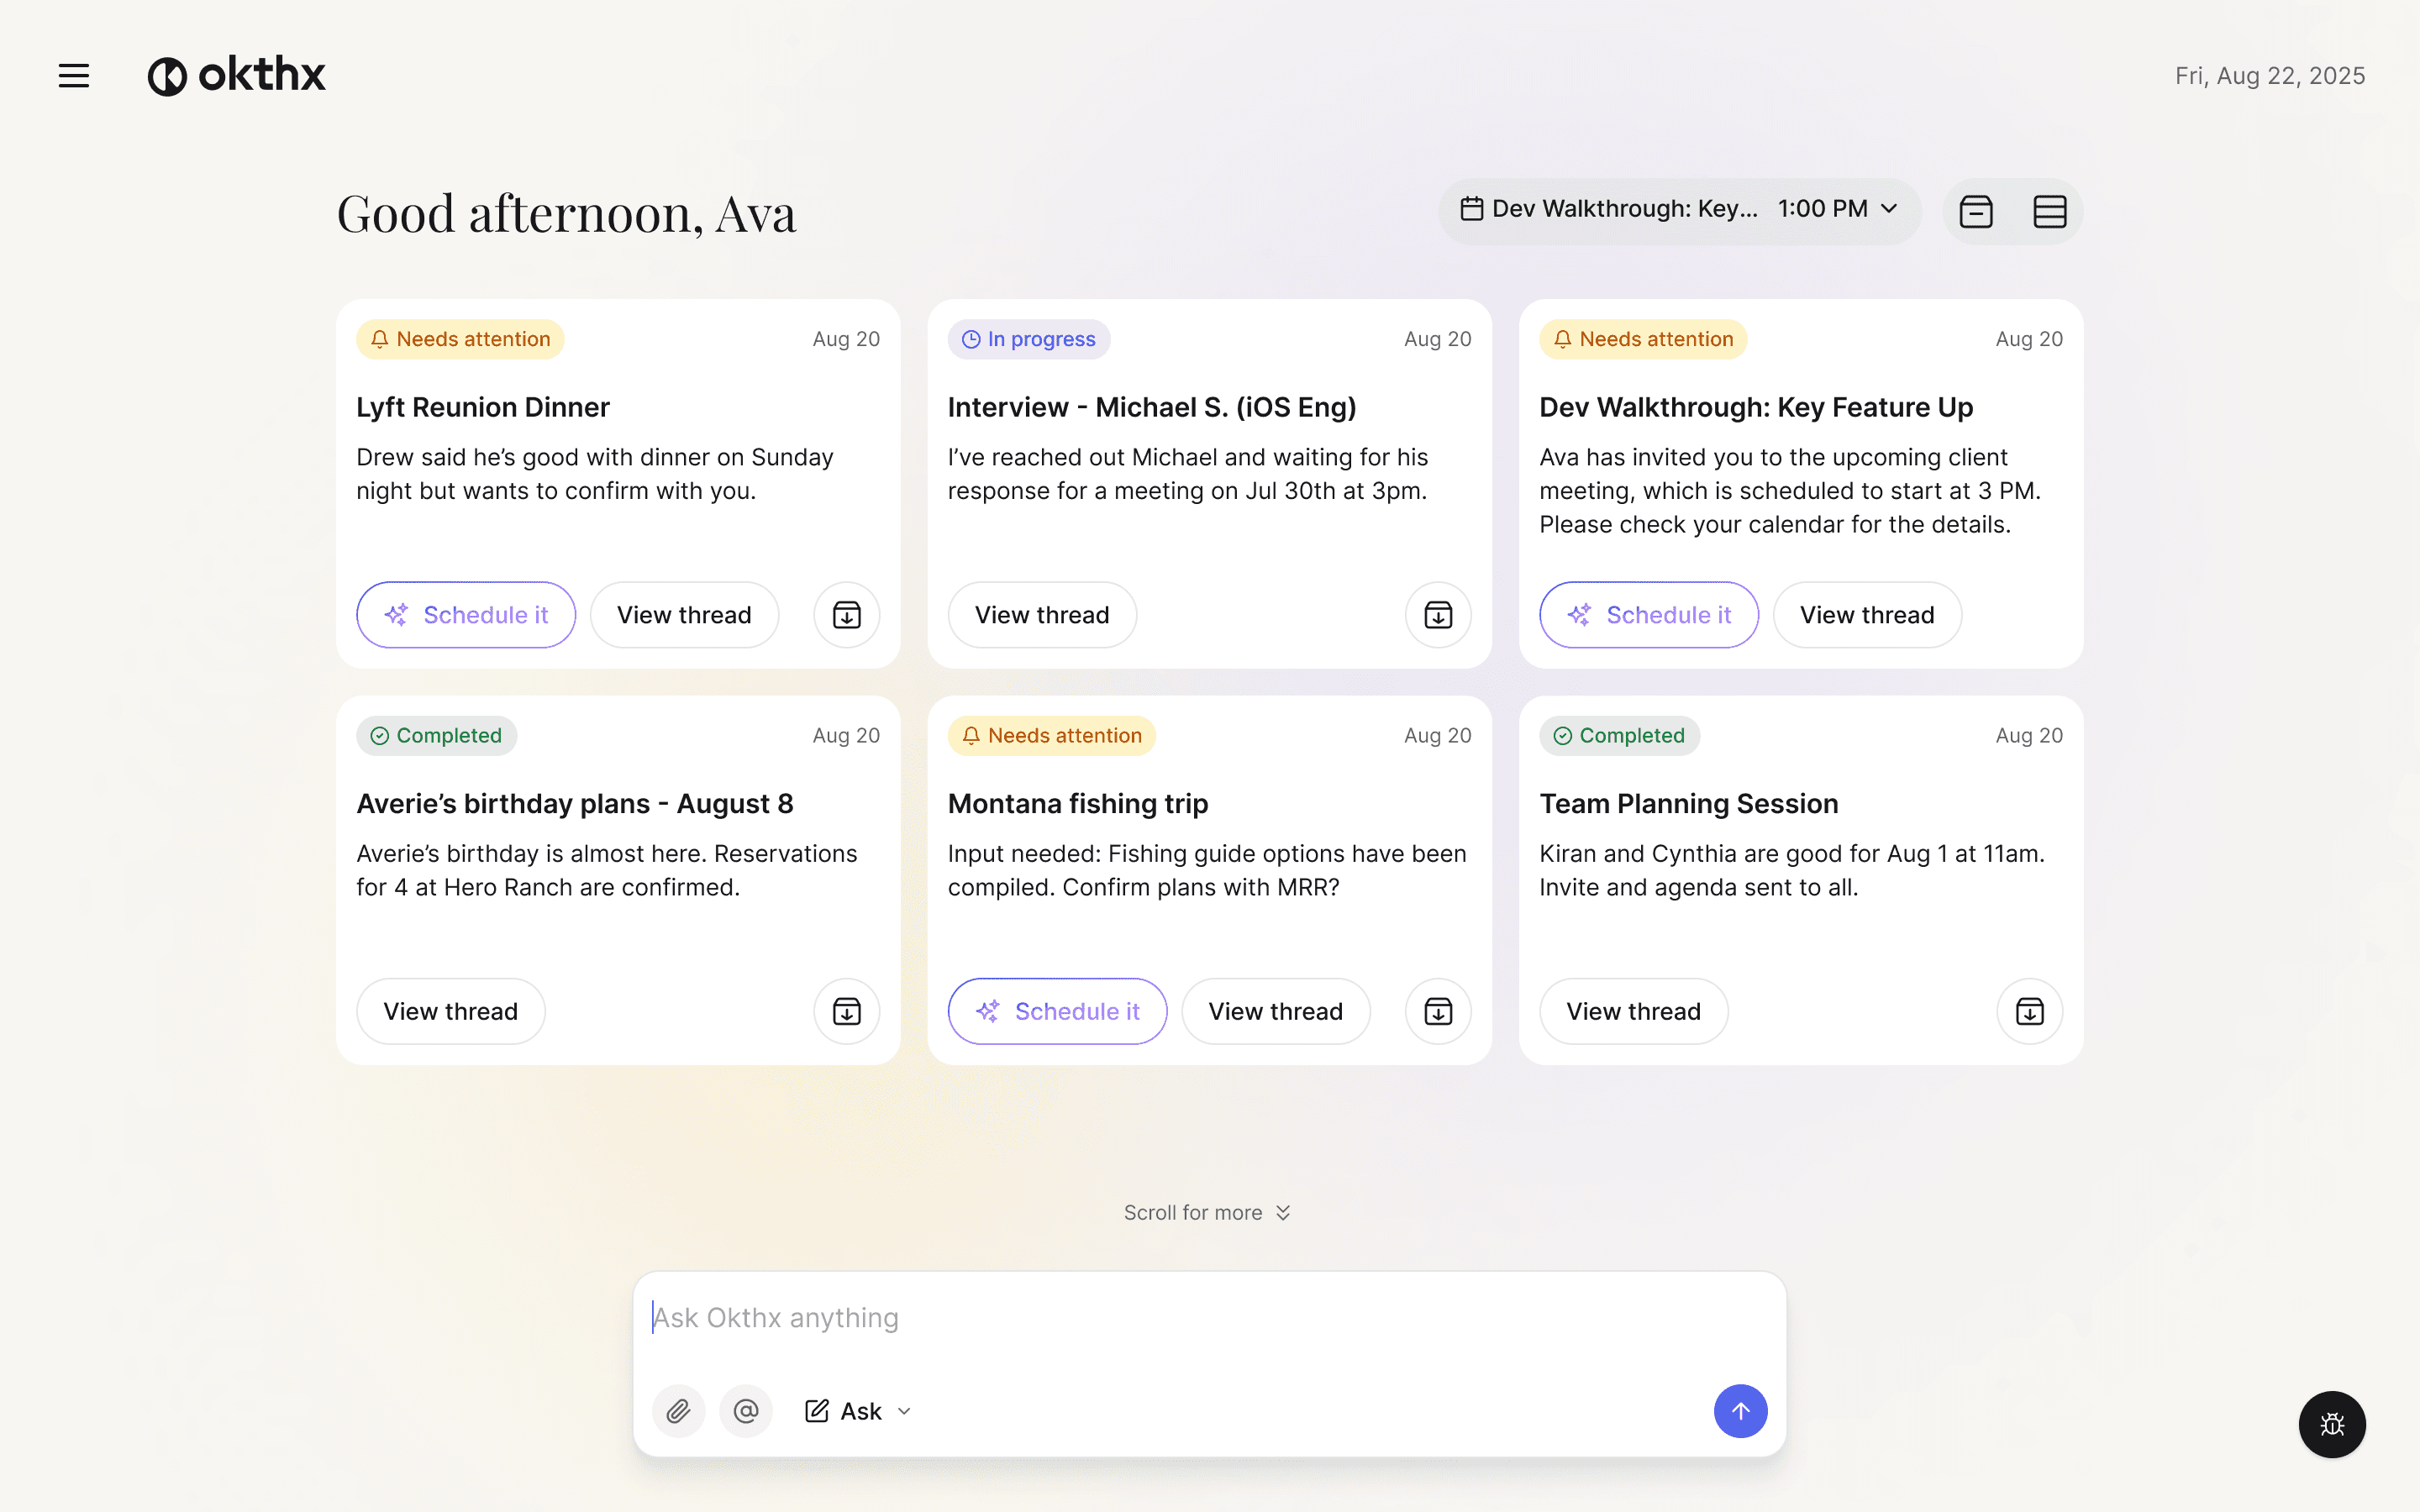Open the Ask mode dropdown
The width and height of the screenshot is (2420, 1512).
903,1410
